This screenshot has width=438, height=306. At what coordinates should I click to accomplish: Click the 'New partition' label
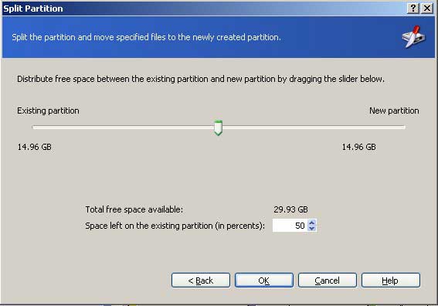pos(394,110)
